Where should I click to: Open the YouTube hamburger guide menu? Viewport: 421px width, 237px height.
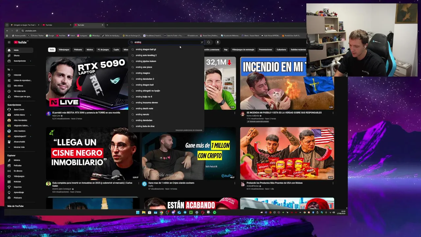9,42
